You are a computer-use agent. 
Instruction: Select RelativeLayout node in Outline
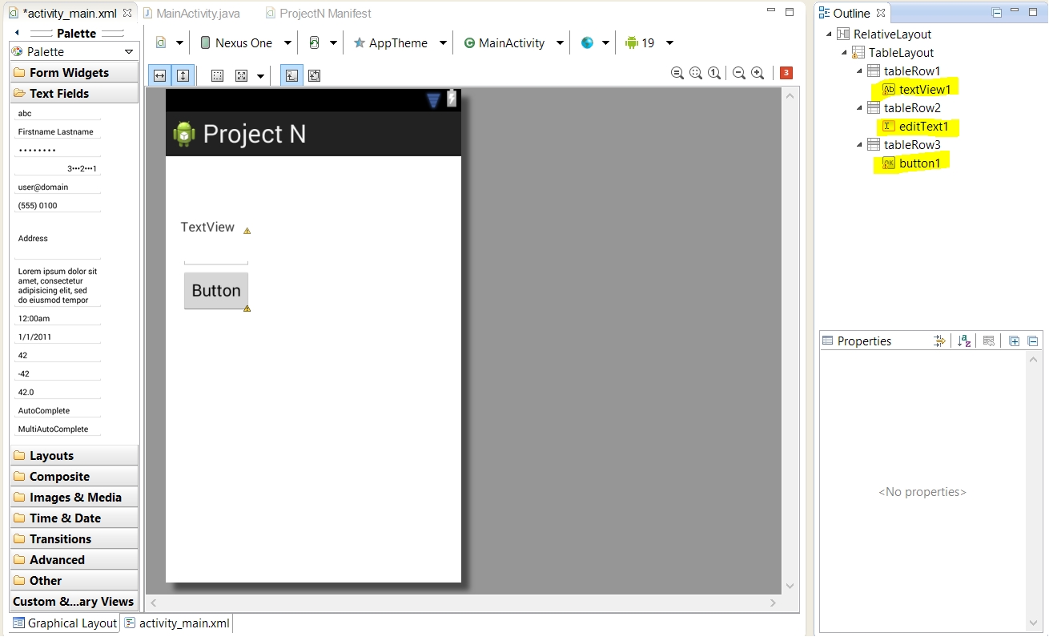884,34
